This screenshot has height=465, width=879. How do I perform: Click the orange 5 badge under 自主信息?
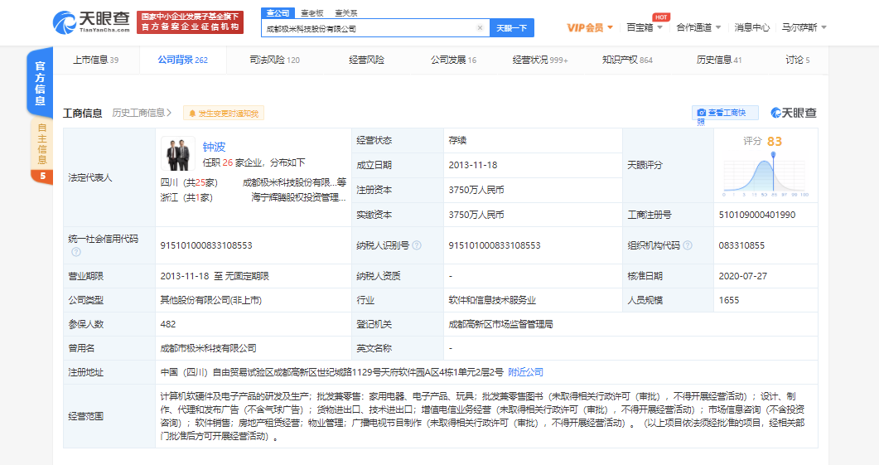(x=41, y=176)
